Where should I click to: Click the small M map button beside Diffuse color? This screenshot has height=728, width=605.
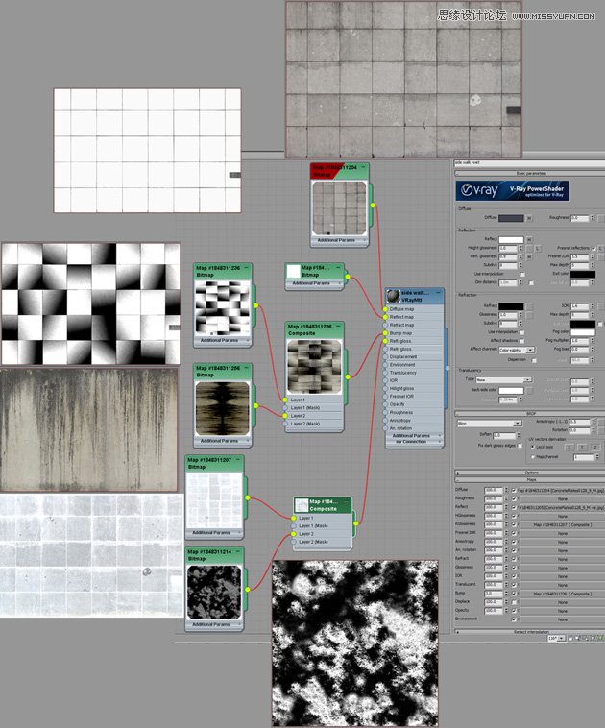tap(529, 218)
